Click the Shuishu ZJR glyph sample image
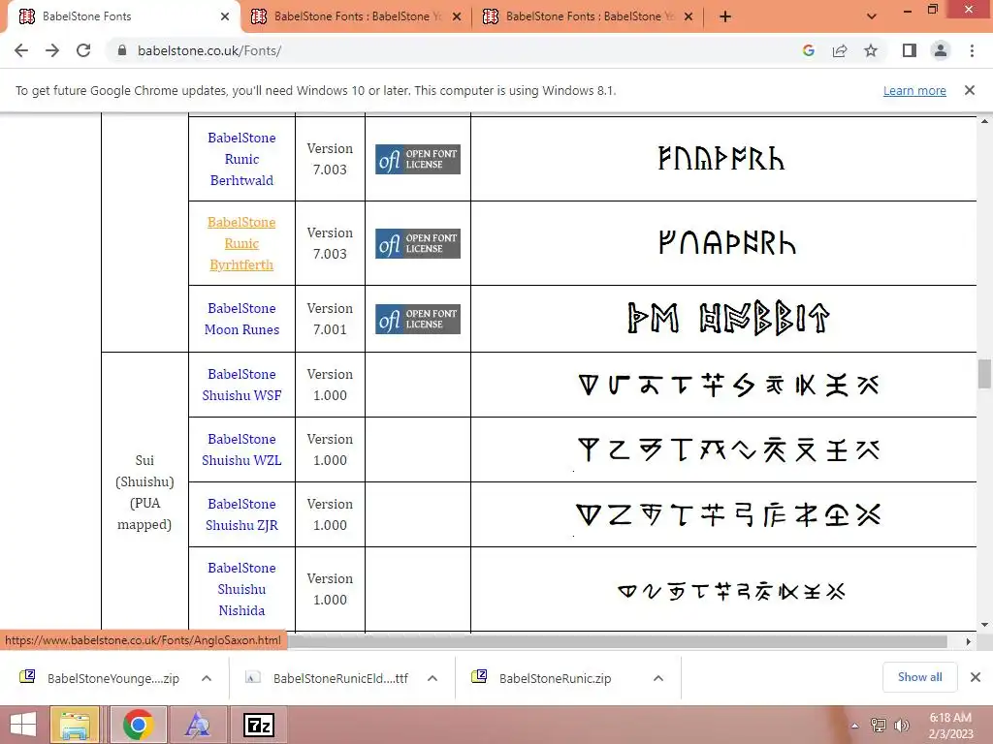This screenshot has width=993, height=744. pos(729,515)
